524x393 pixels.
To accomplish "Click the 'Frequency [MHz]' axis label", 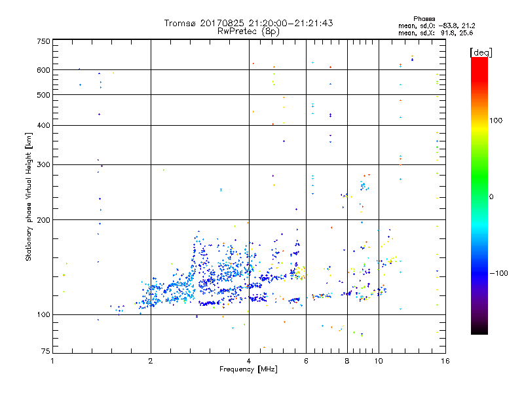I will [248, 369].
